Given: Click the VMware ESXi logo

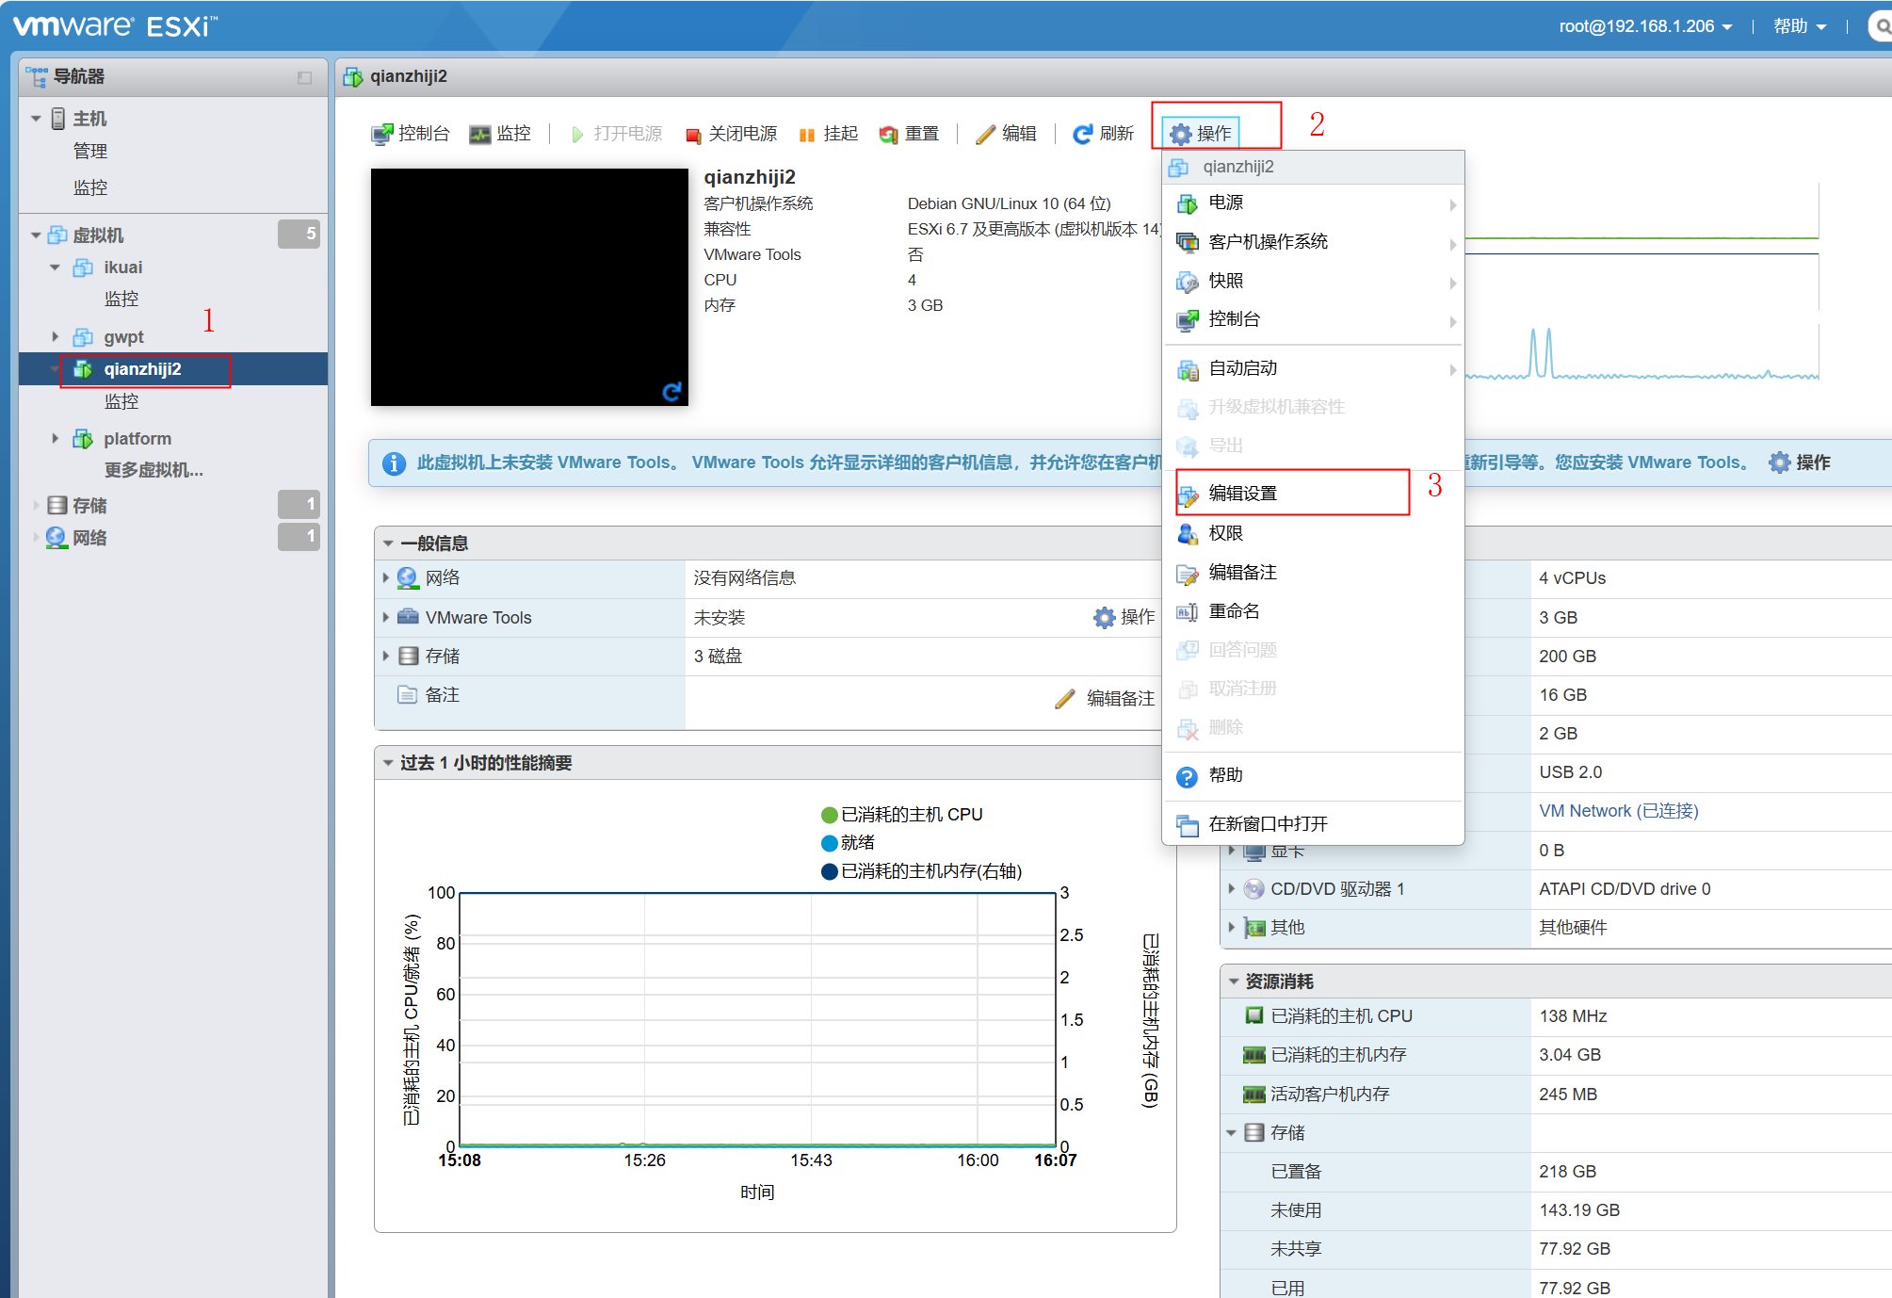Looking at the screenshot, I should tap(115, 25).
